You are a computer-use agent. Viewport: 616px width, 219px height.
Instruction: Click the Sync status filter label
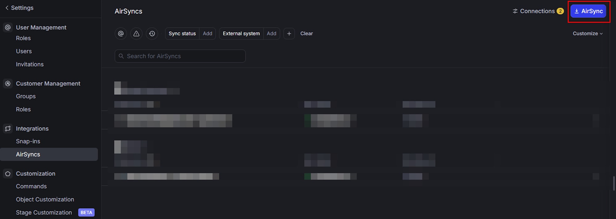[x=182, y=34]
